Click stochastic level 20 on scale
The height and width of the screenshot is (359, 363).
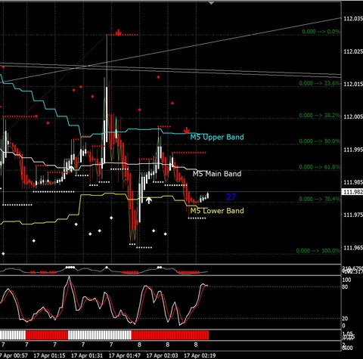(345, 319)
